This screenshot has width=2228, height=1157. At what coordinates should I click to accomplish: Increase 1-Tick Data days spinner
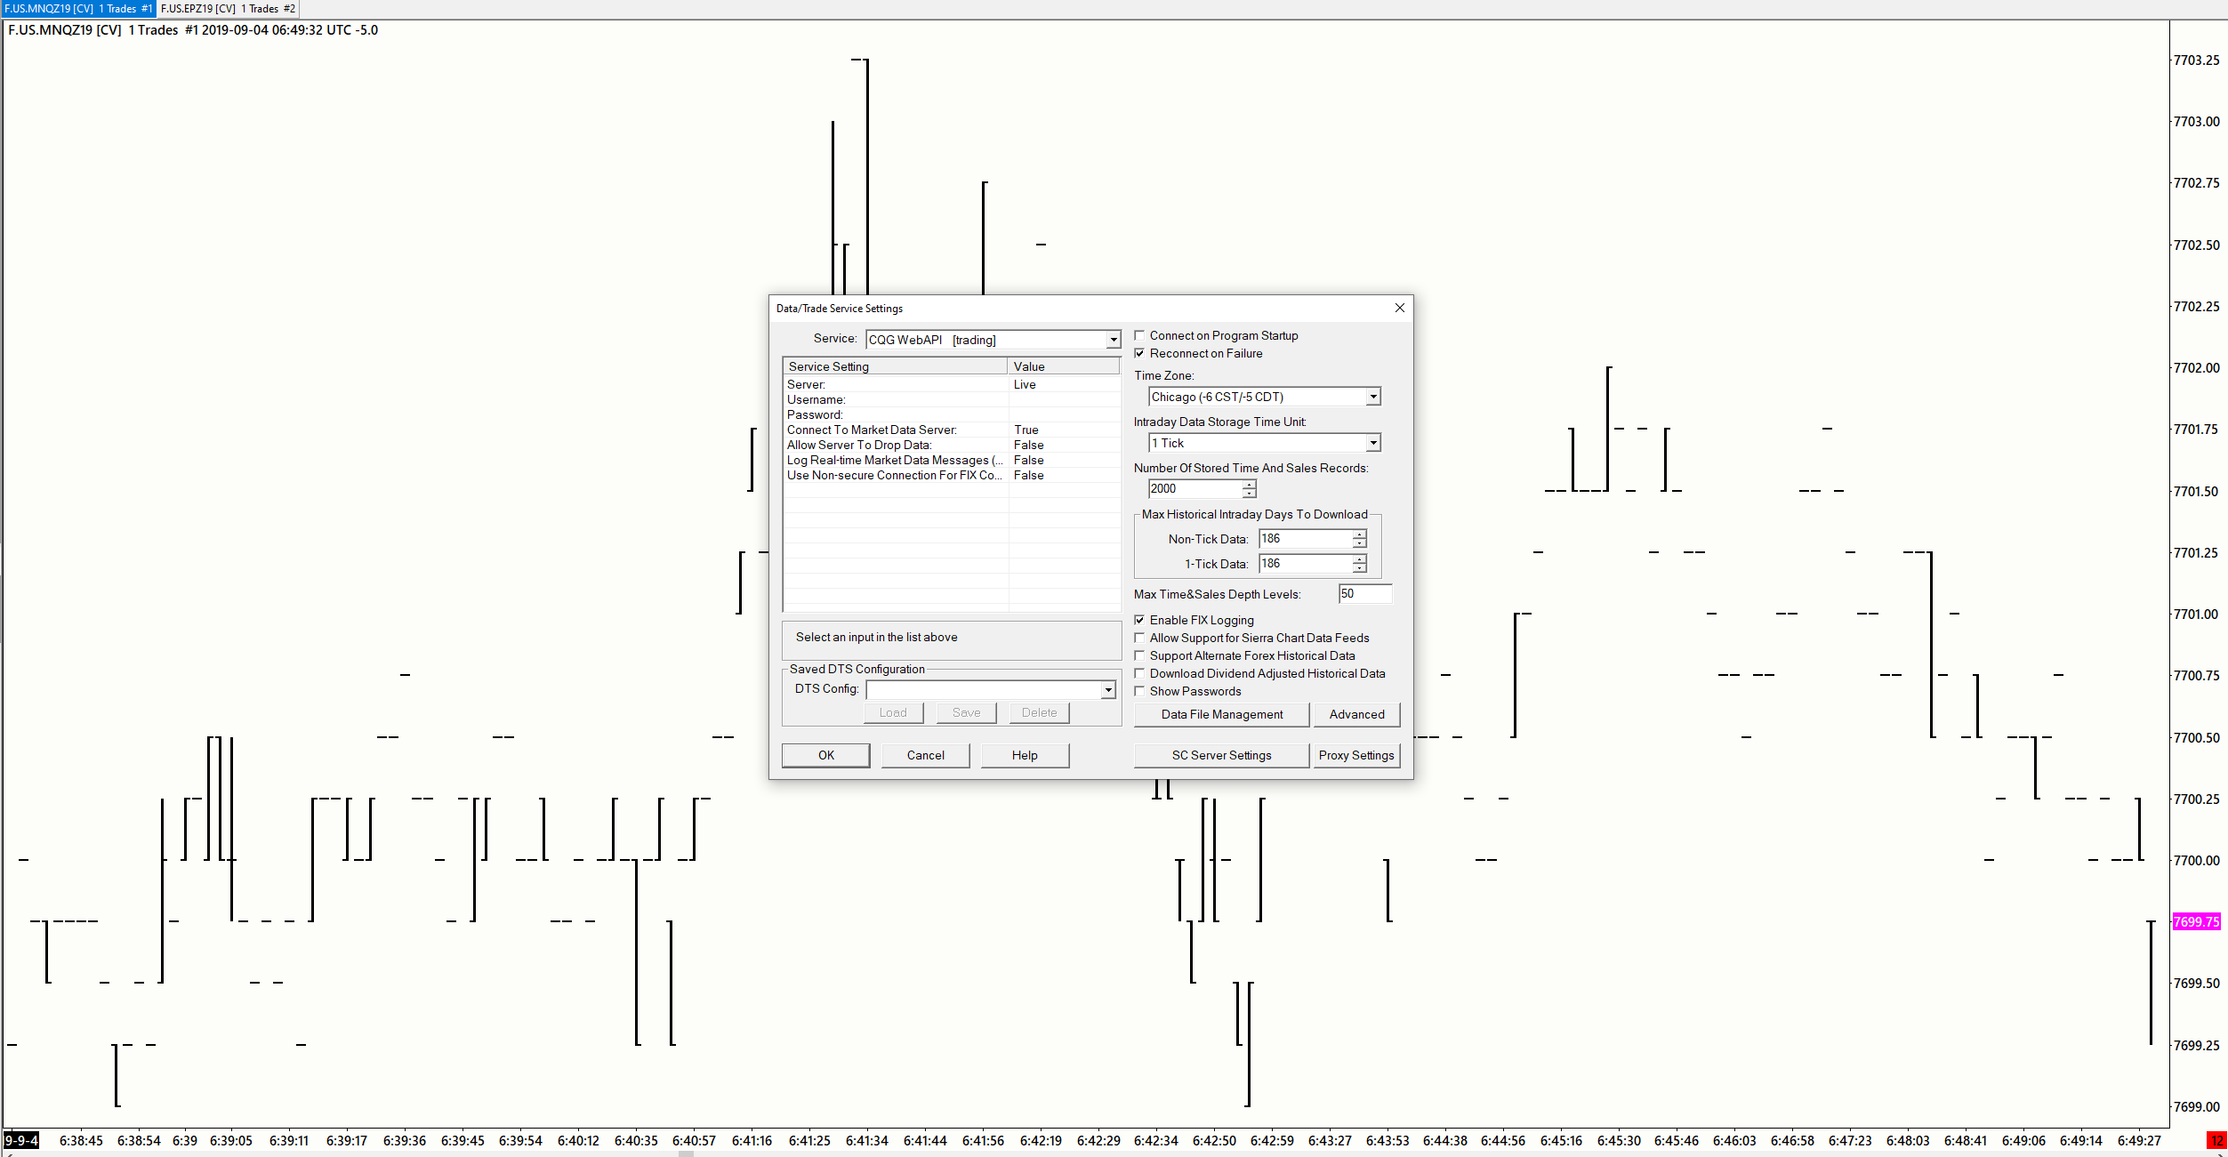click(x=1359, y=559)
